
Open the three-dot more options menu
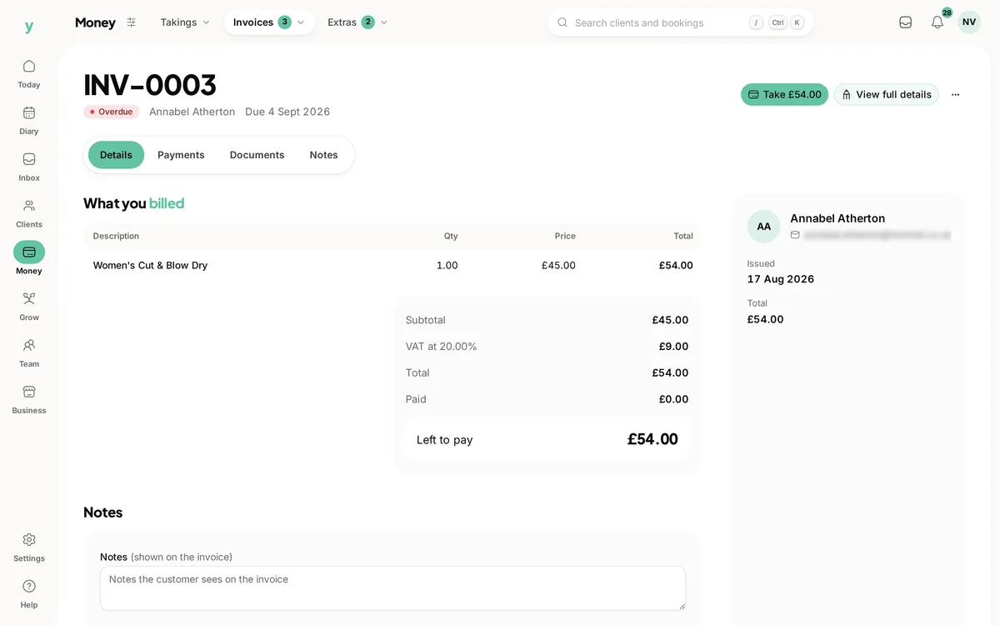coord(955,94)
